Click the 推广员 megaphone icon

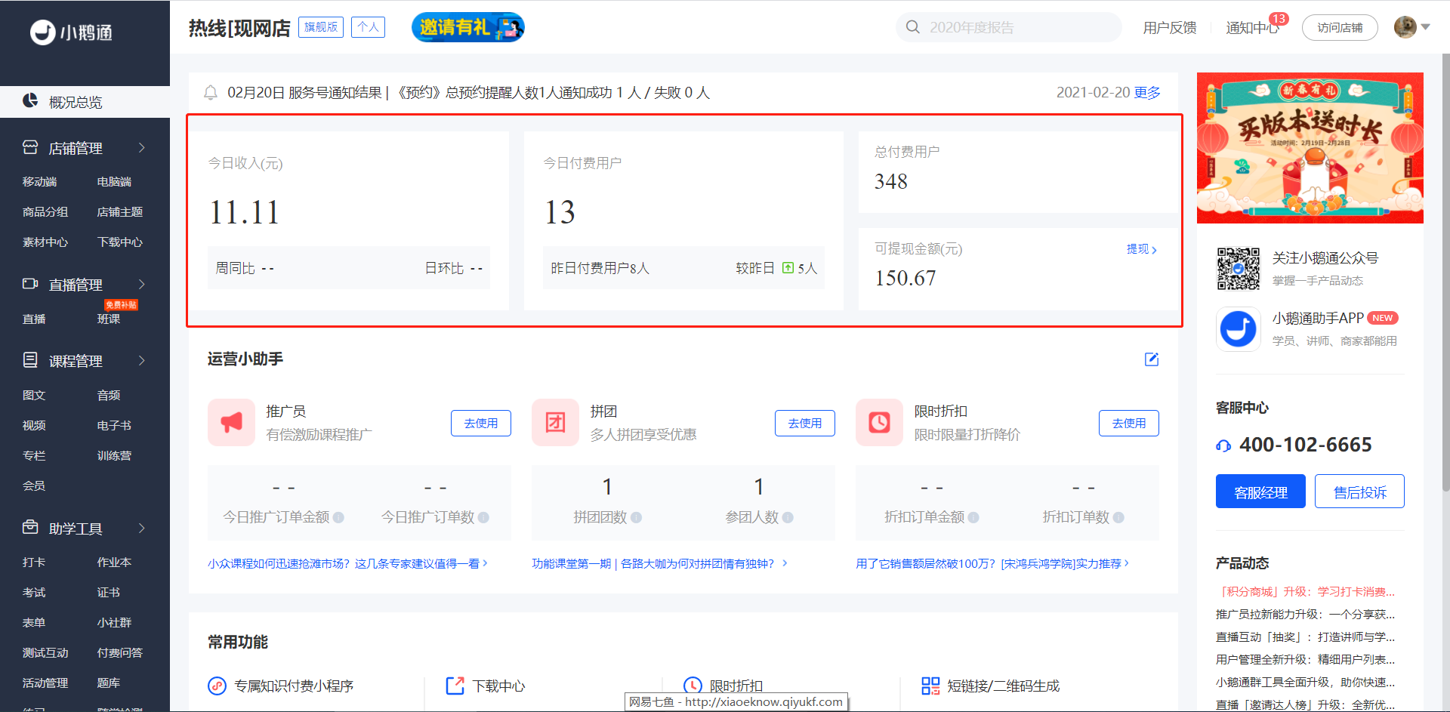pyautogui.click(x=231, y=423)
